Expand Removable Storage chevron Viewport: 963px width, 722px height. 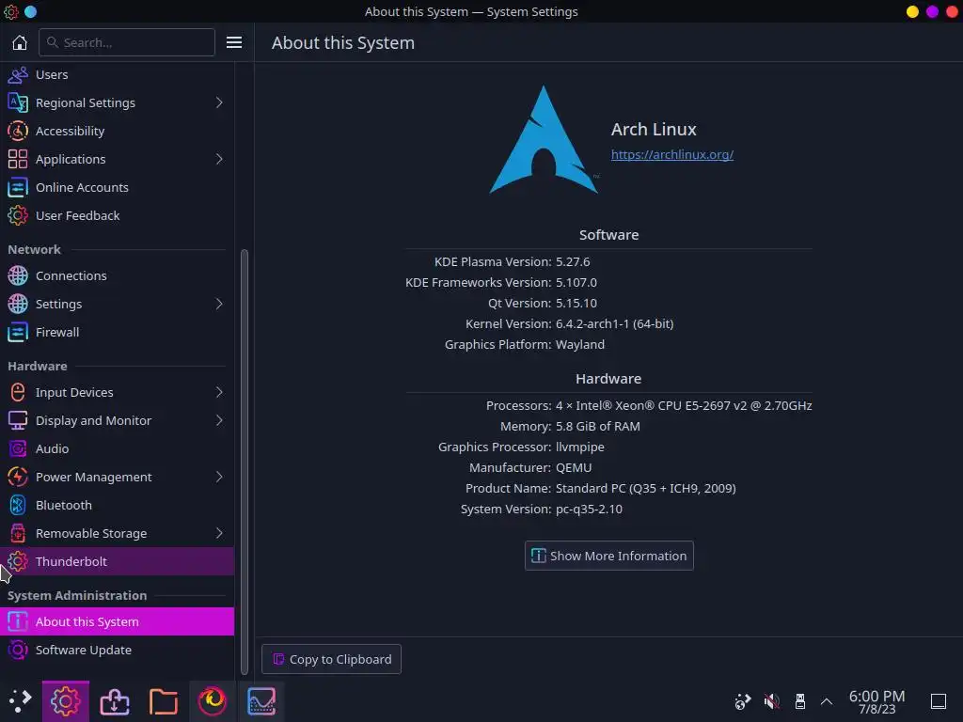coord(219,534)
